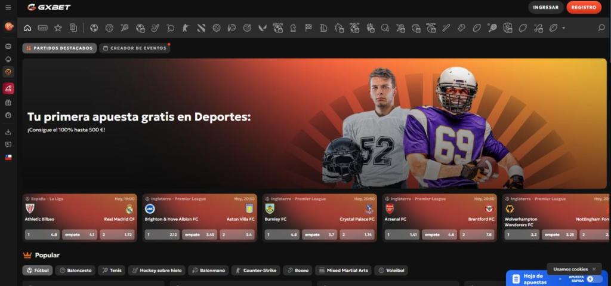Switch to Creador de Eventos tab
This screenshot has height=286, width=611.
tap(135, 48)
